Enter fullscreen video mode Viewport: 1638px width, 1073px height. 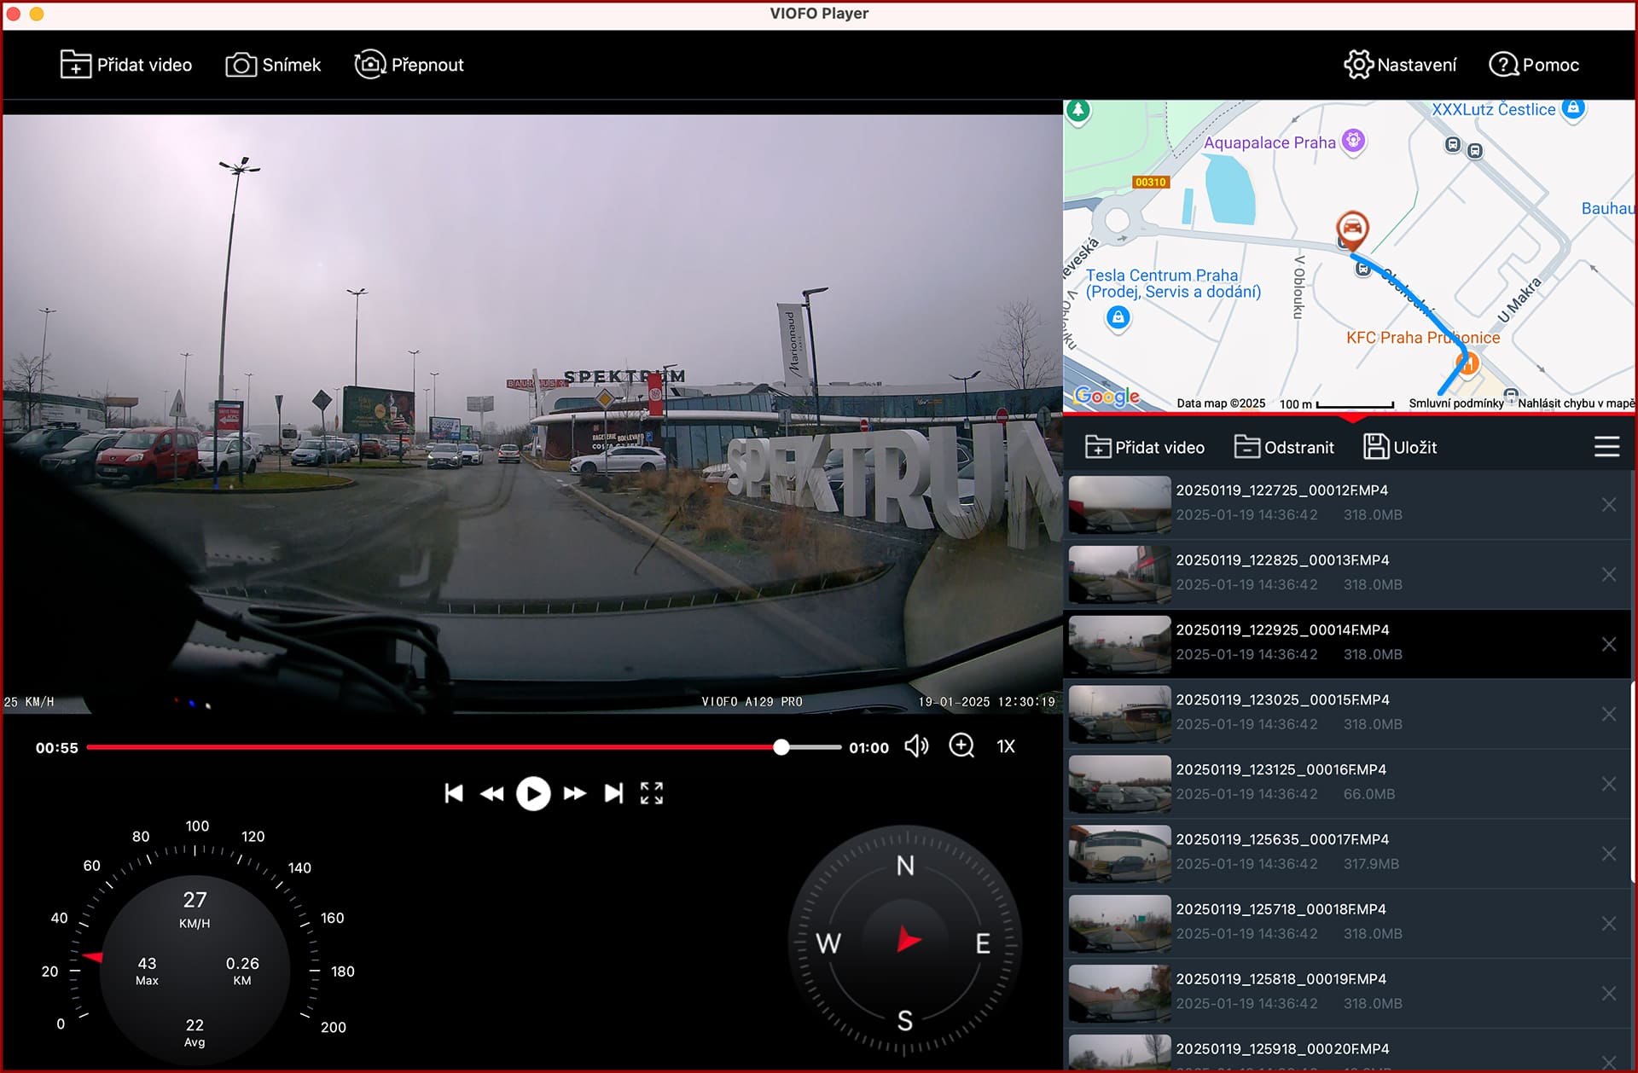652,793
